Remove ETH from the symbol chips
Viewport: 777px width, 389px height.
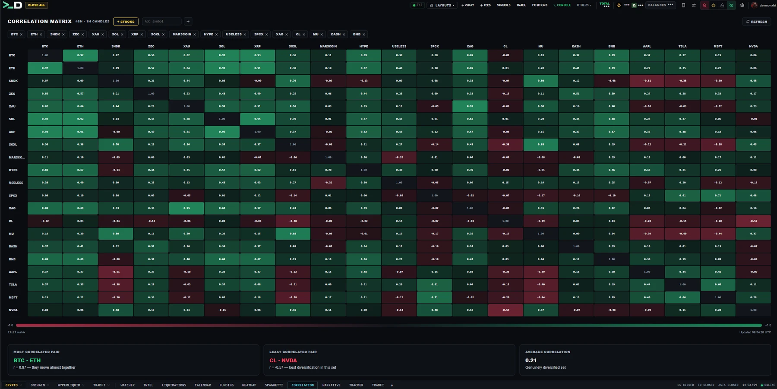pos(41,35)
